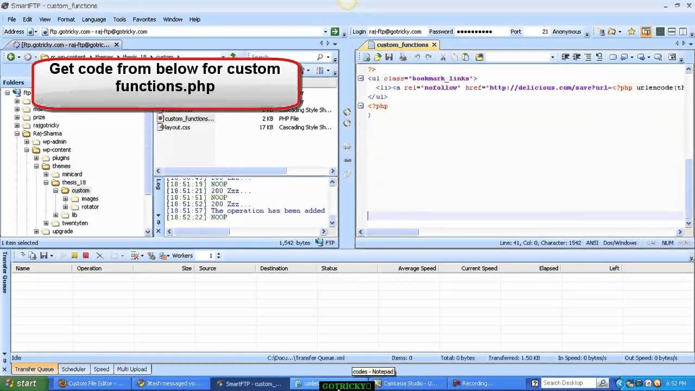The height and width of the screenshot is (391, 695).
Task: Toggle the CAP indicator in editor status bar
Action: click(x=652, y=243)
